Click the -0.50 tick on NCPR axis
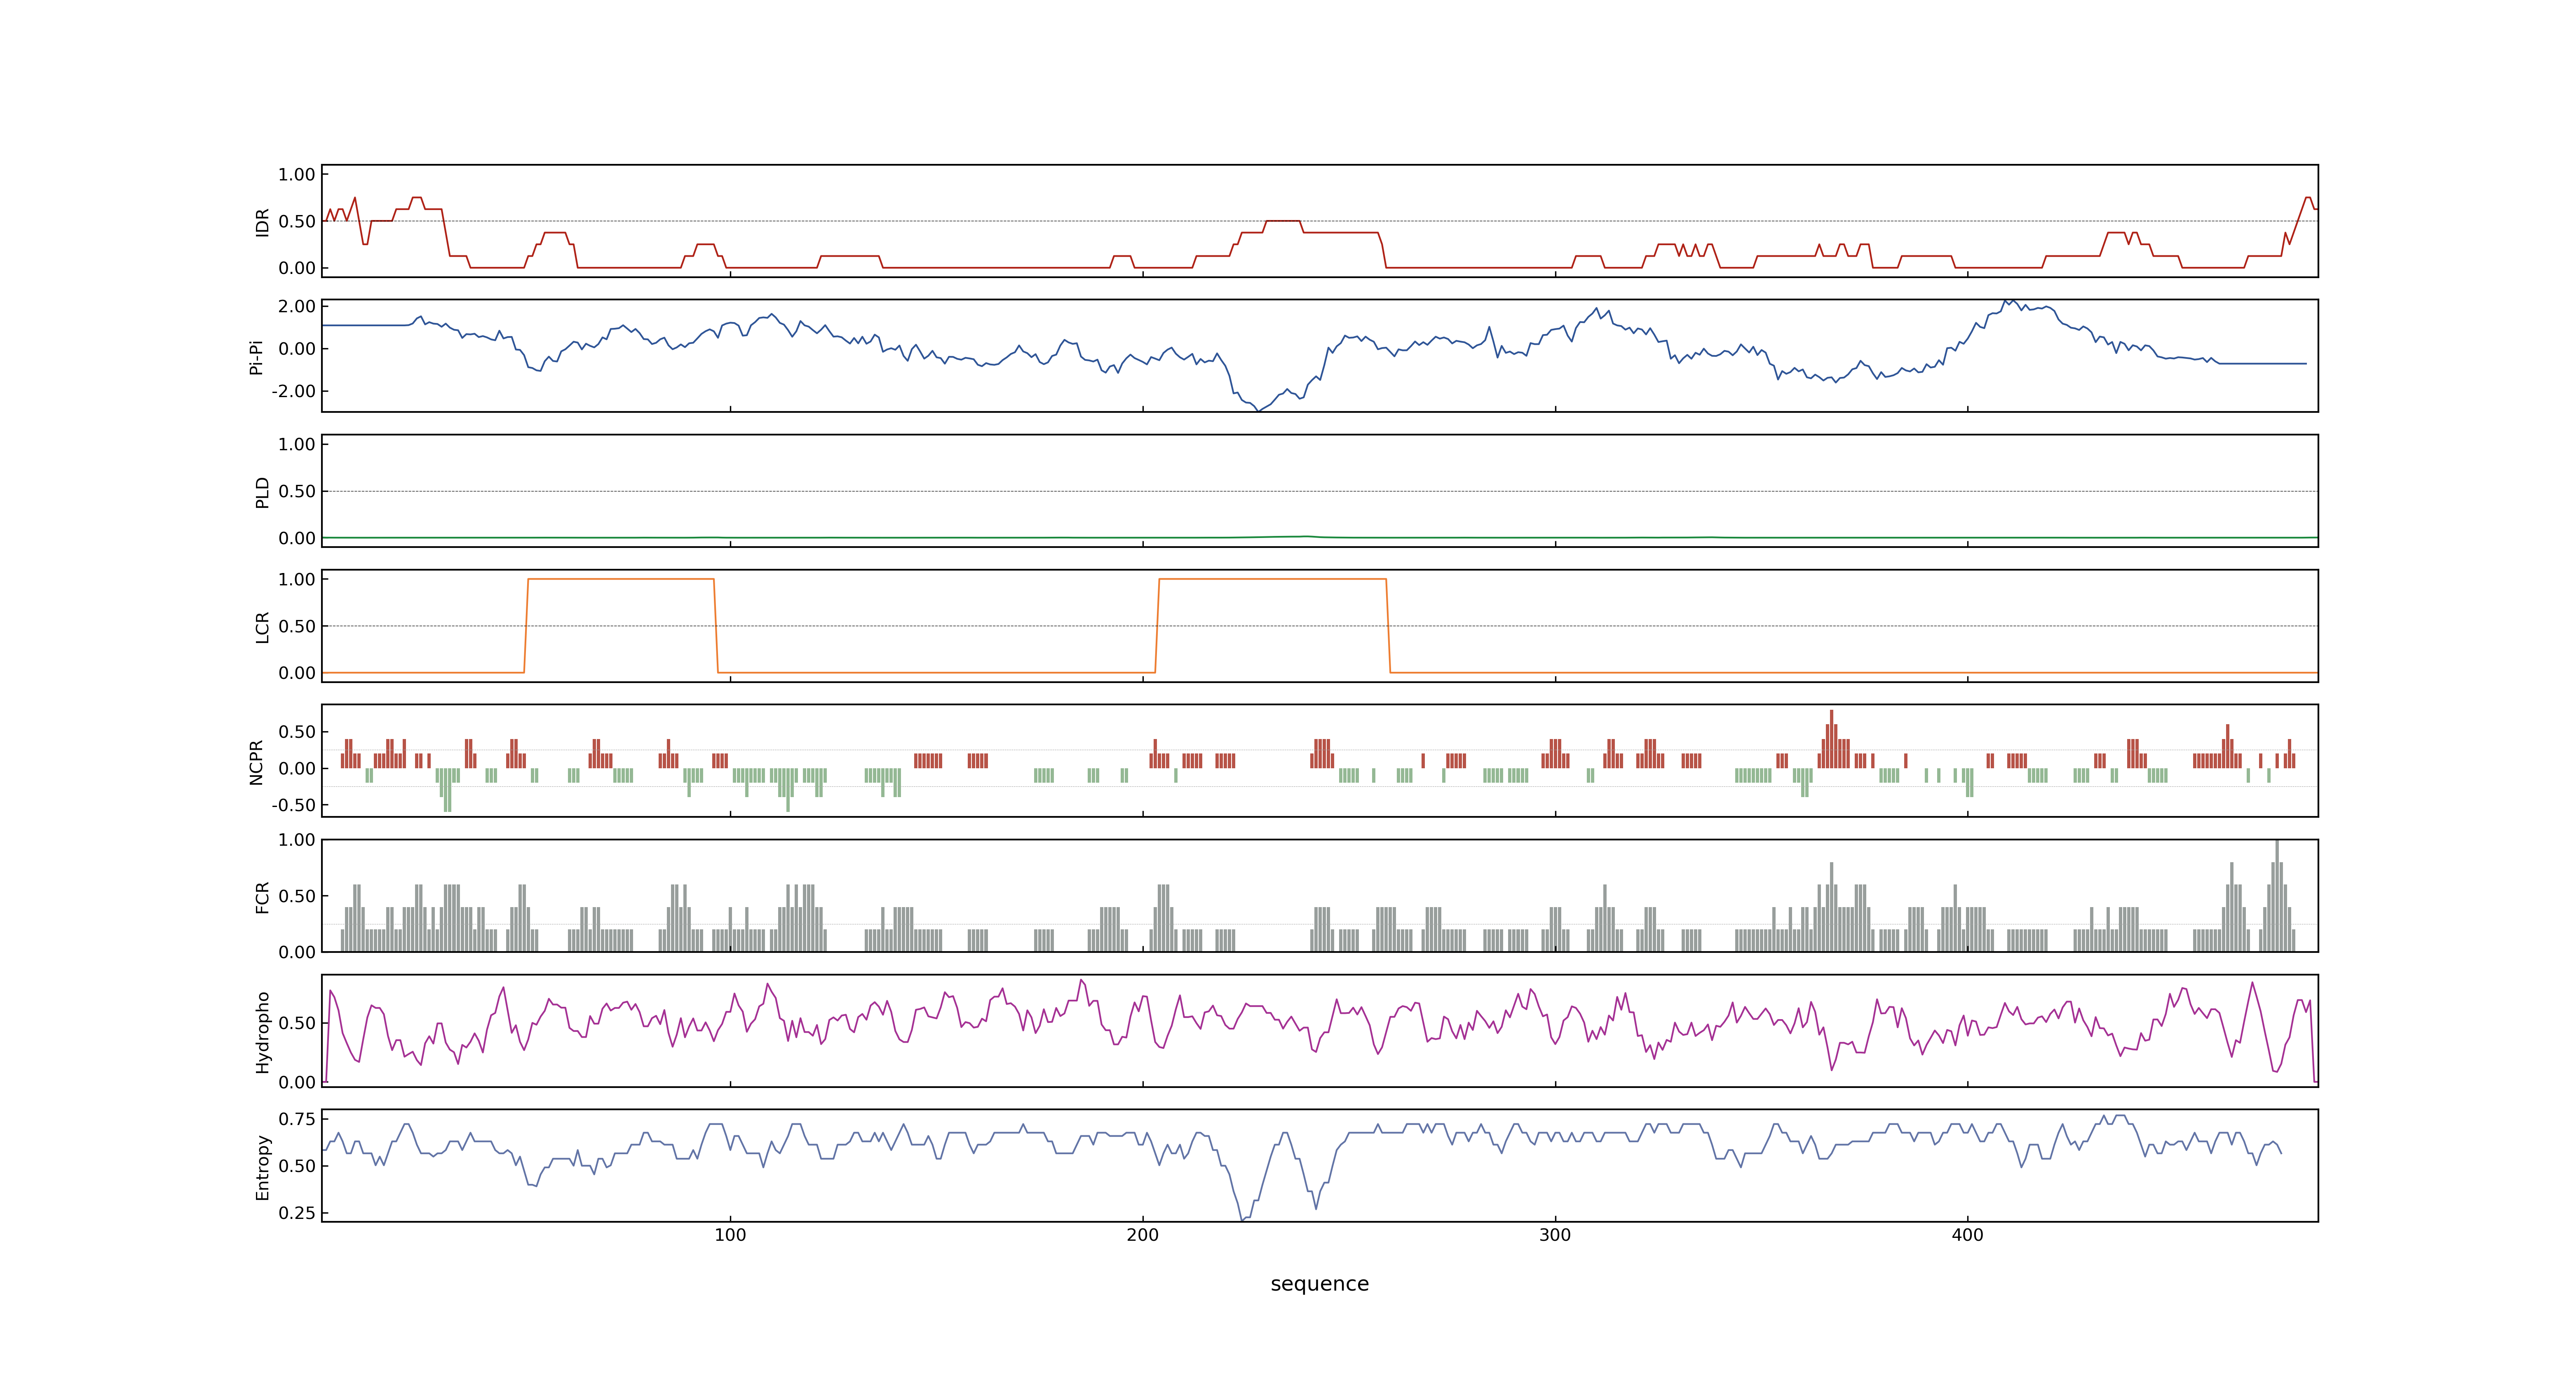2576x1373 pixels. 293,805
